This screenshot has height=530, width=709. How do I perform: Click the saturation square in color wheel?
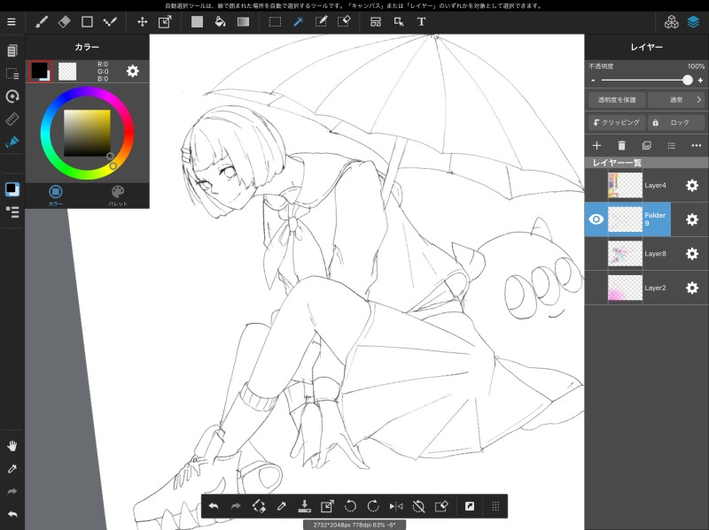tap(87, 134)
